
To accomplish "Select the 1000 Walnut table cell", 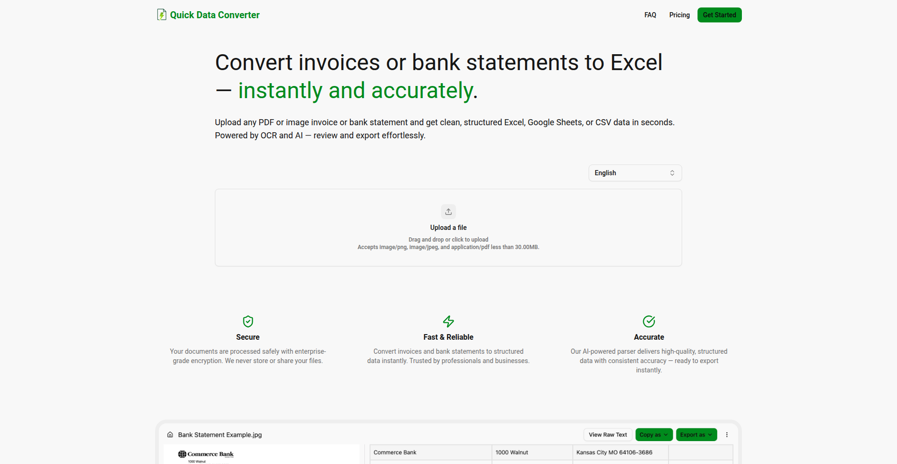I will click(x=532, y=452).
